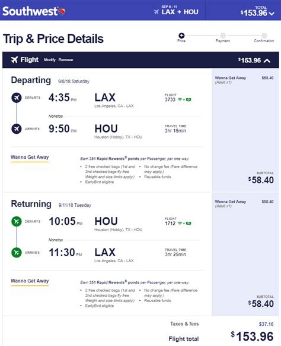Click the Flight section airplane icon
281x346 pixels.
tap(14, 59)
